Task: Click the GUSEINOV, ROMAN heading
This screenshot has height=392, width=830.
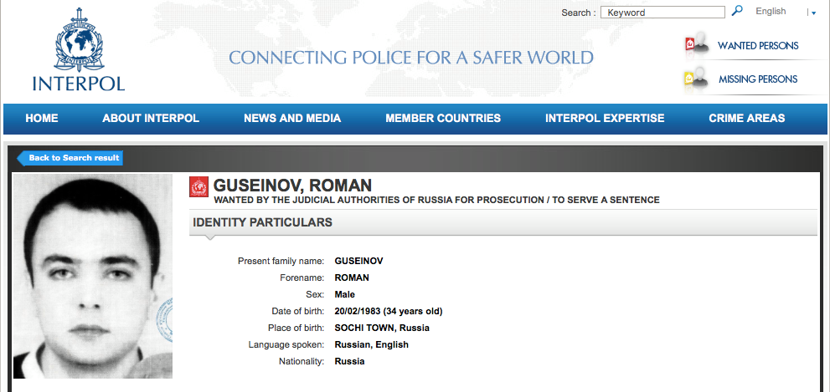Action: (292, 186)
